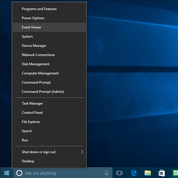The width and height of the screenshot is (178, 178).
Task: Open File Explorer taskbar icon
Action: point(148,173)
